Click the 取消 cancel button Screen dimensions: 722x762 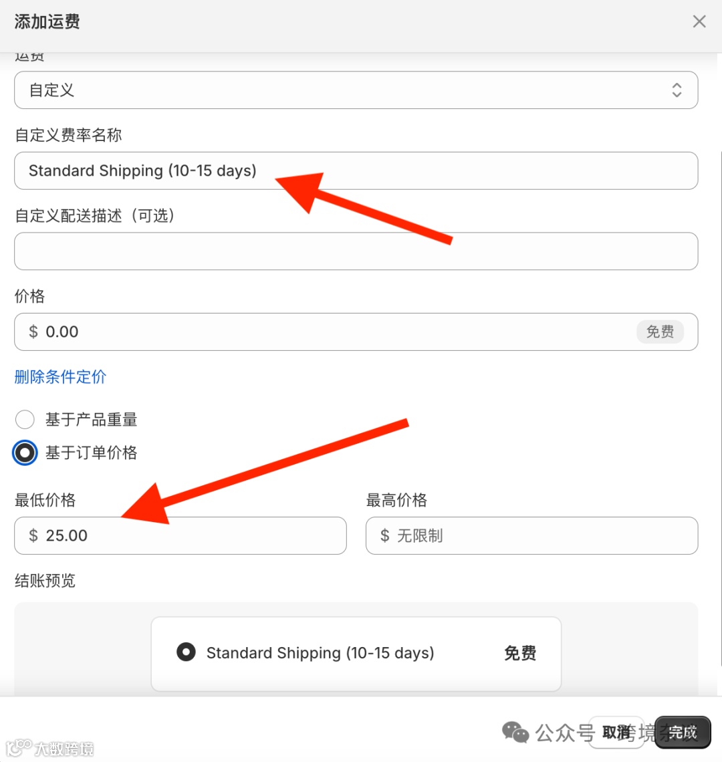(x=616, y=733)
